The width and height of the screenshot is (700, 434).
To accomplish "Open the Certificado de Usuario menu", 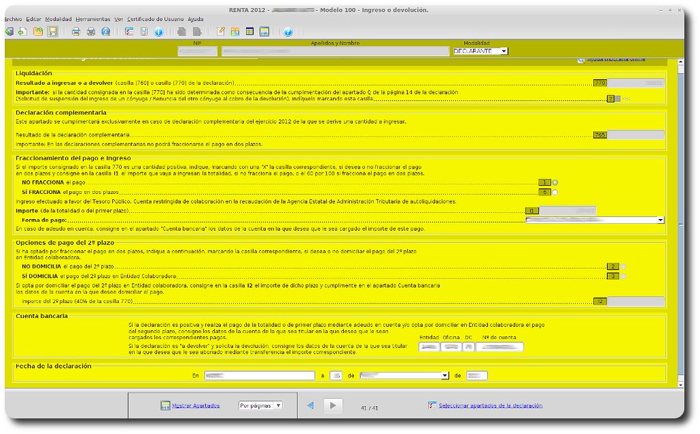I will [x=156, y=18].
